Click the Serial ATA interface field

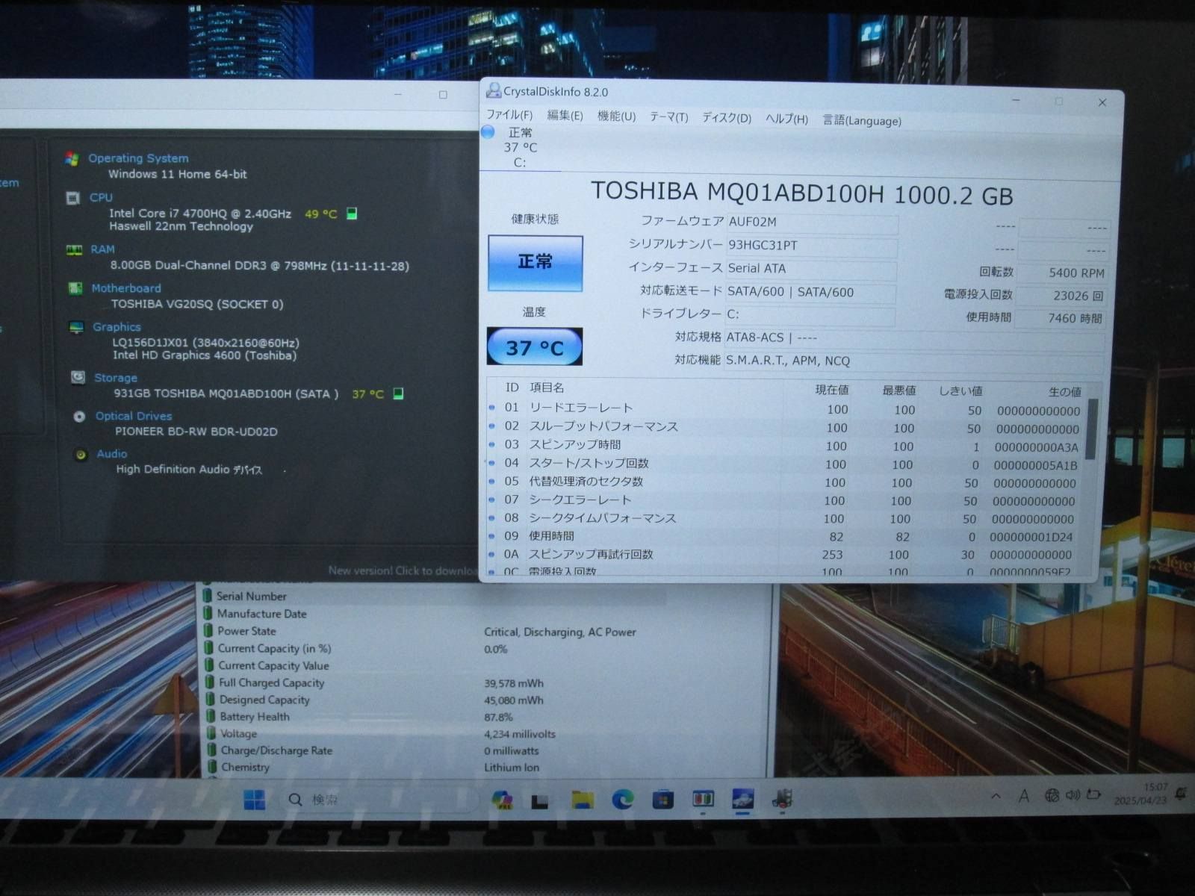[811, 269]
